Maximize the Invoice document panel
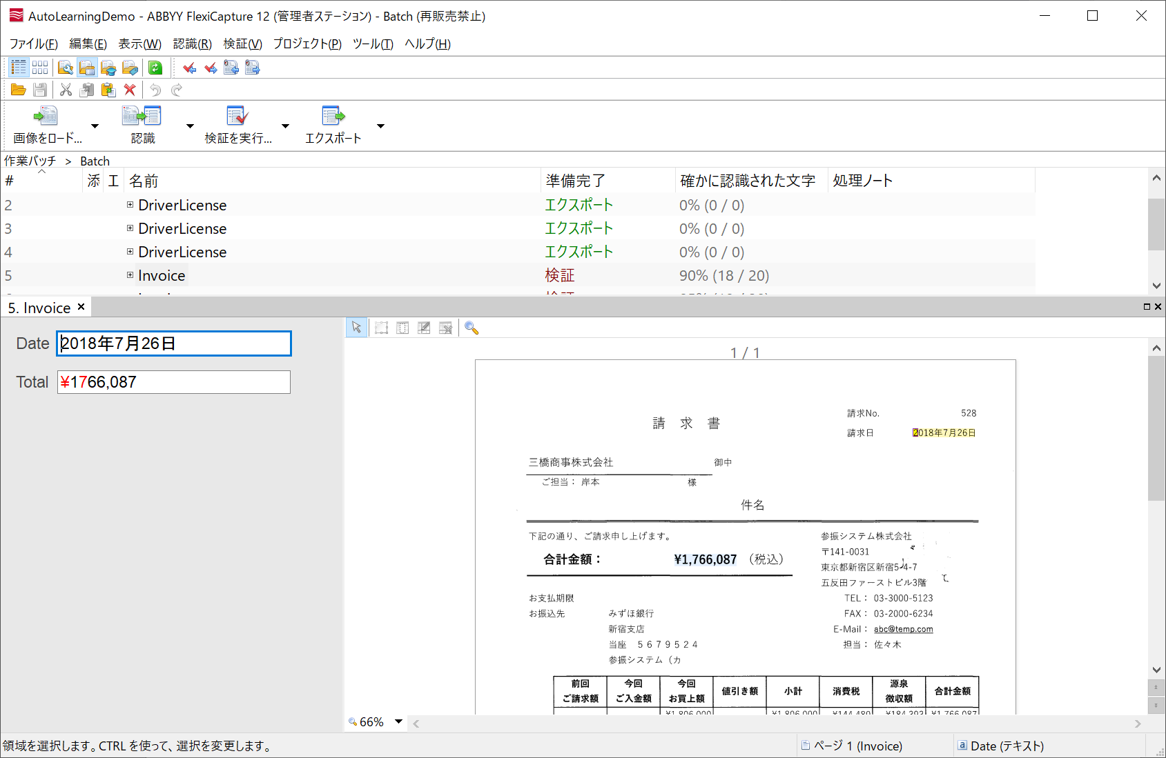The height and width of the screenshot is (758, 1166). click(x=1147, y=307)
